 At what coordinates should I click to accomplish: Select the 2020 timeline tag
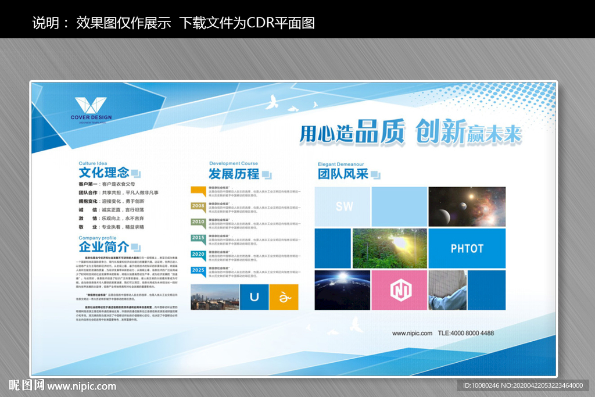198,255
